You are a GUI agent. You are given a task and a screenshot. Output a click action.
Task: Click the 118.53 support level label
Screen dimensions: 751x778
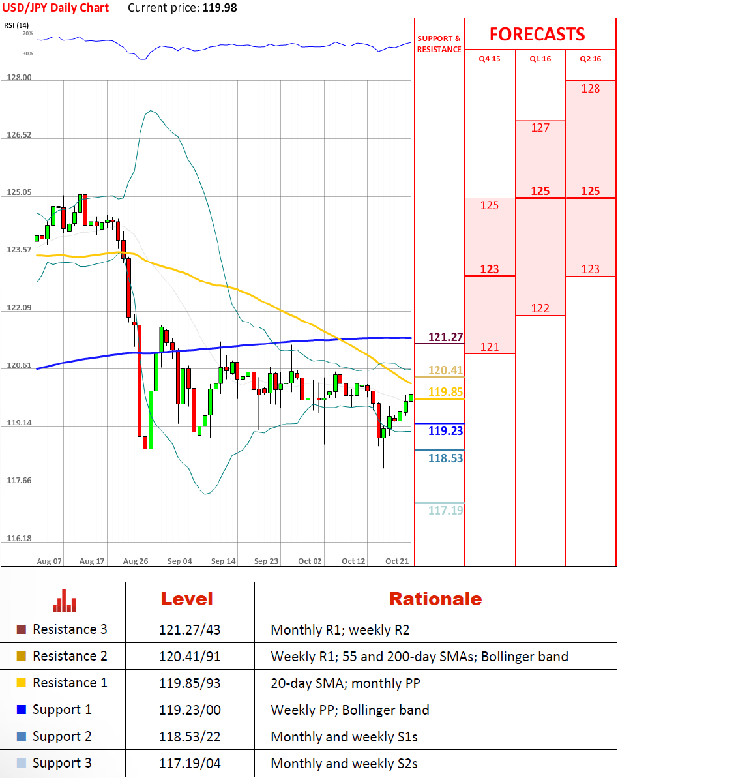445,458
